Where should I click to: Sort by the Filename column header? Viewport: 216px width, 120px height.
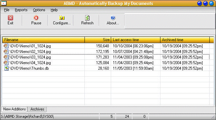pyautogui.click(x=43, y=40)
